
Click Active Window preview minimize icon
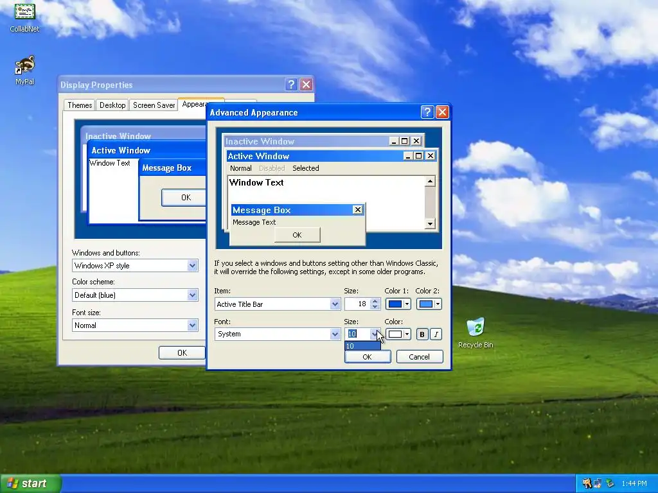coord(407,155)
